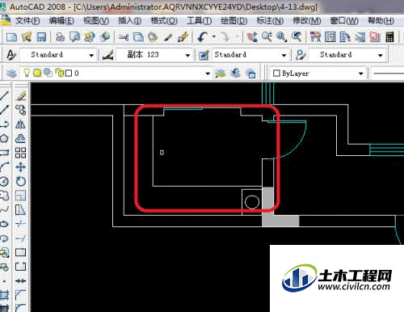The width and height of the screenshot is (404, 312).
Task: Click layer 0 color swatch square
Action: (x=69, y=73)
